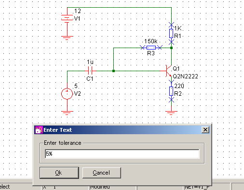Image resolution: width=244 pixels, height=190 pixels.
Task: Select the R1 resistor symbol
Action: pyautogui.click(x=171, y=33)
